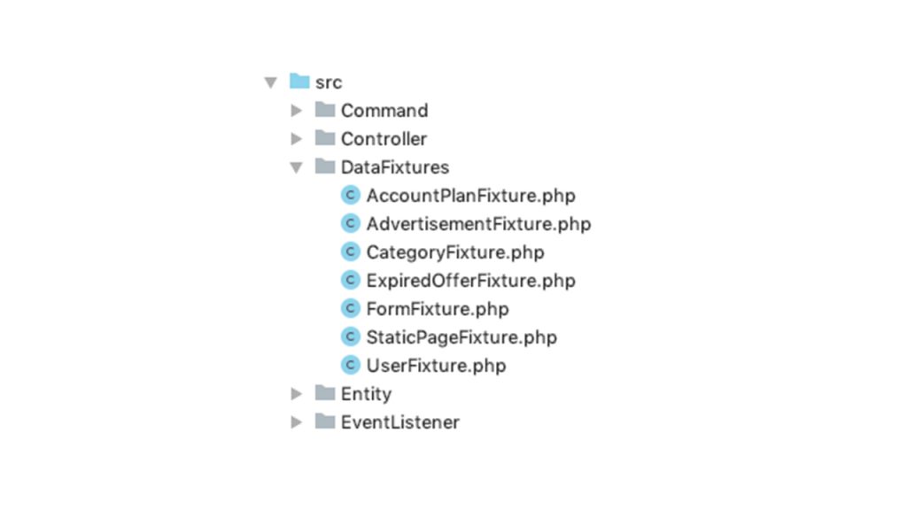Expand the Controller folder arrow
907x510 pixels.
pos(297,139)
